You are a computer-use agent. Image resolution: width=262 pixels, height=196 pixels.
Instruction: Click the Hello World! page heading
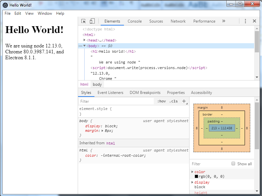pyautogui.click(x=34, y=30)
